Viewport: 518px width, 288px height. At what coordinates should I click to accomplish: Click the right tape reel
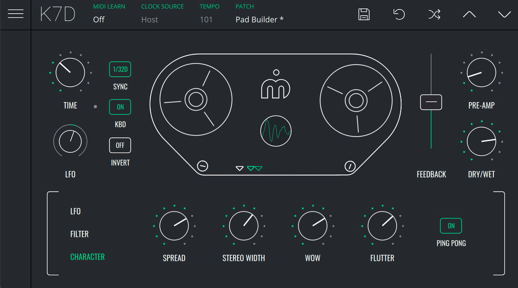tap(356, 100)
